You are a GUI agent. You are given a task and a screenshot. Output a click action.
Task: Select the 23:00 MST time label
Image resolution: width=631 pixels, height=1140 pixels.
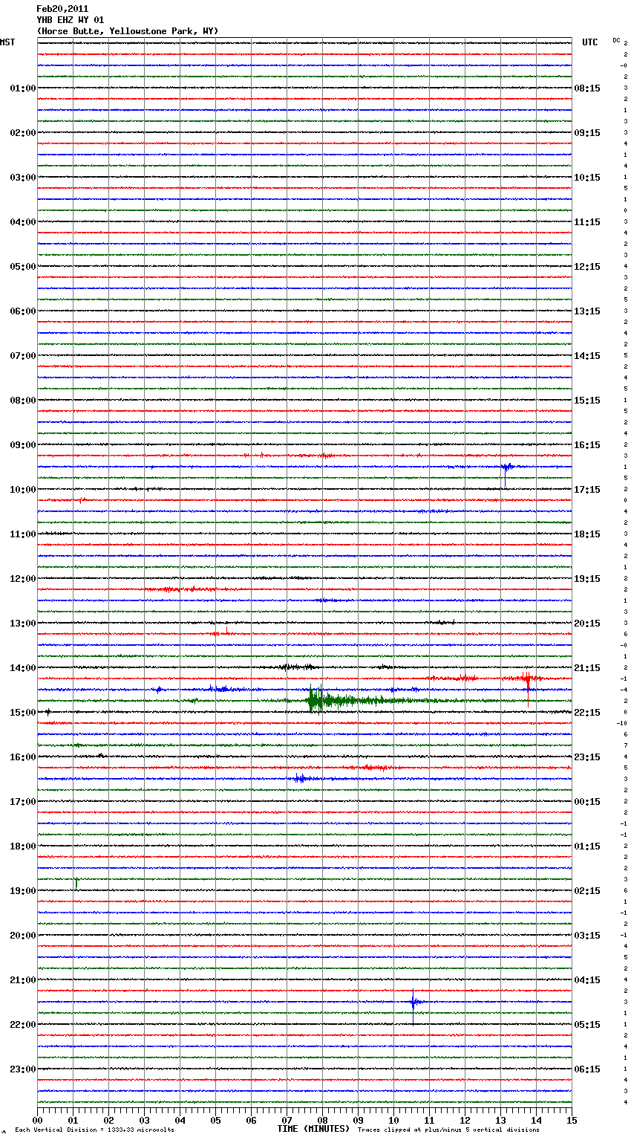tap(23, 1069)
